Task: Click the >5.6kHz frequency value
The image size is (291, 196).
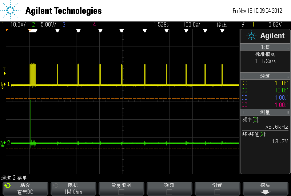Action: pos(276,127)
